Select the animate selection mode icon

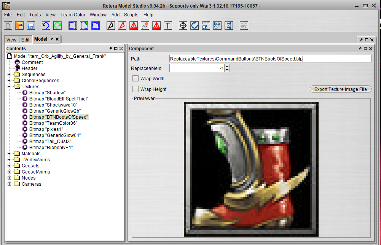[145, 25]
